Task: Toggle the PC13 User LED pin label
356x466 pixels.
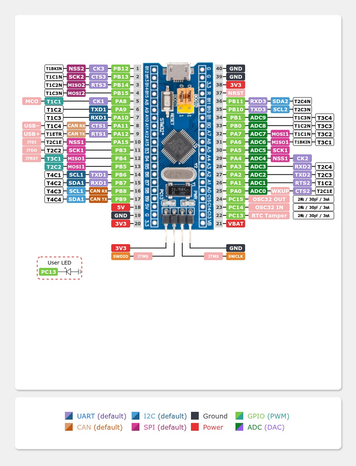Action: click(x=49, y=272)
